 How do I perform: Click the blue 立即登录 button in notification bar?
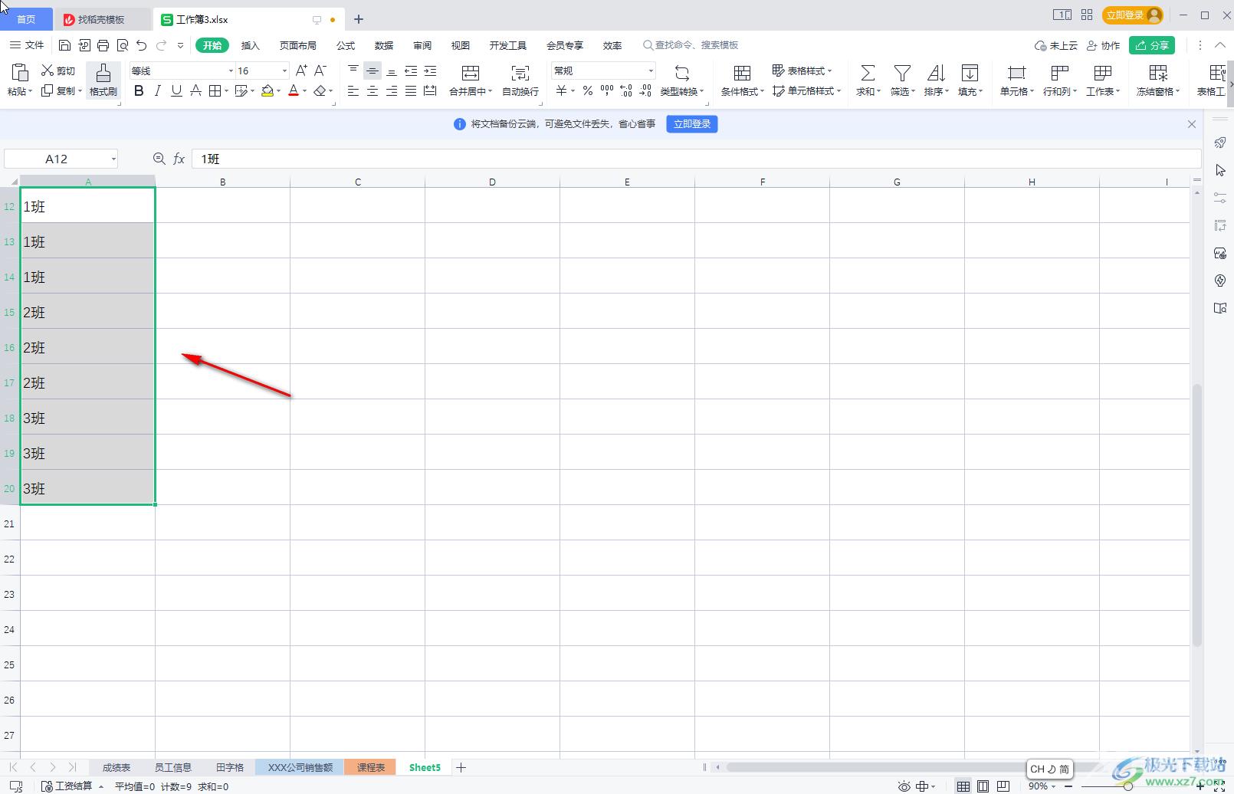tap(692, 124)
